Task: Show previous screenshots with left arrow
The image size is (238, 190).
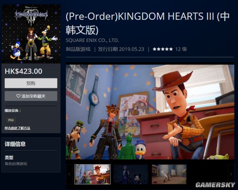Action: pyautogui.click(x=69, y=174)
